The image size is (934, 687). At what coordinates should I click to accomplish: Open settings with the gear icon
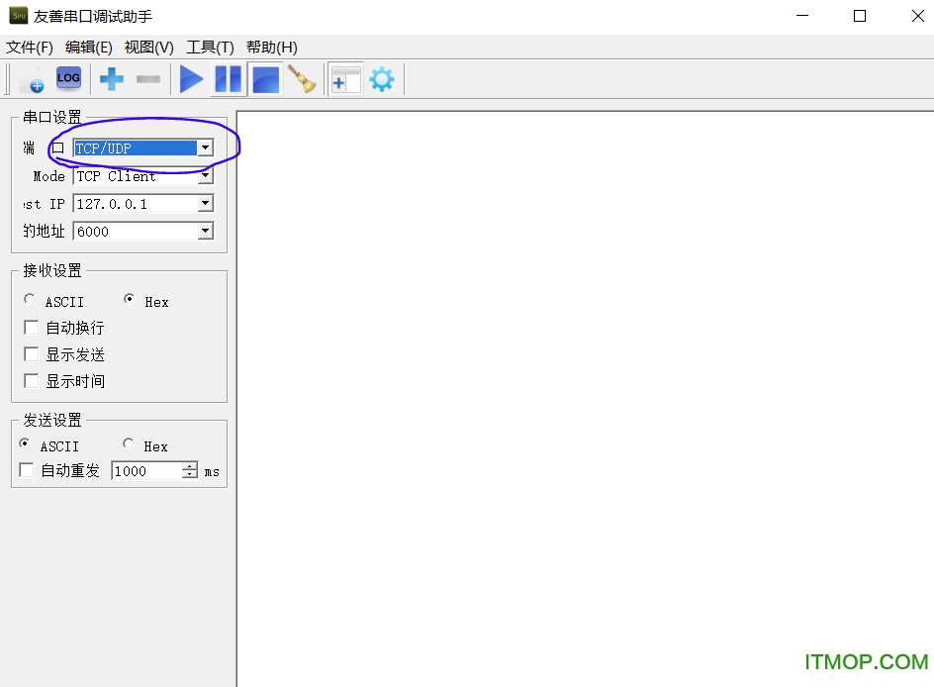[382, 79]
